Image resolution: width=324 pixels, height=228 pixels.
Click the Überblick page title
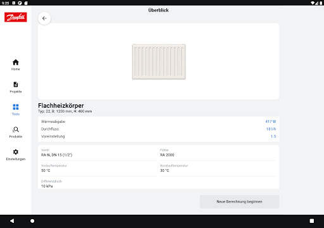[158, 10]
